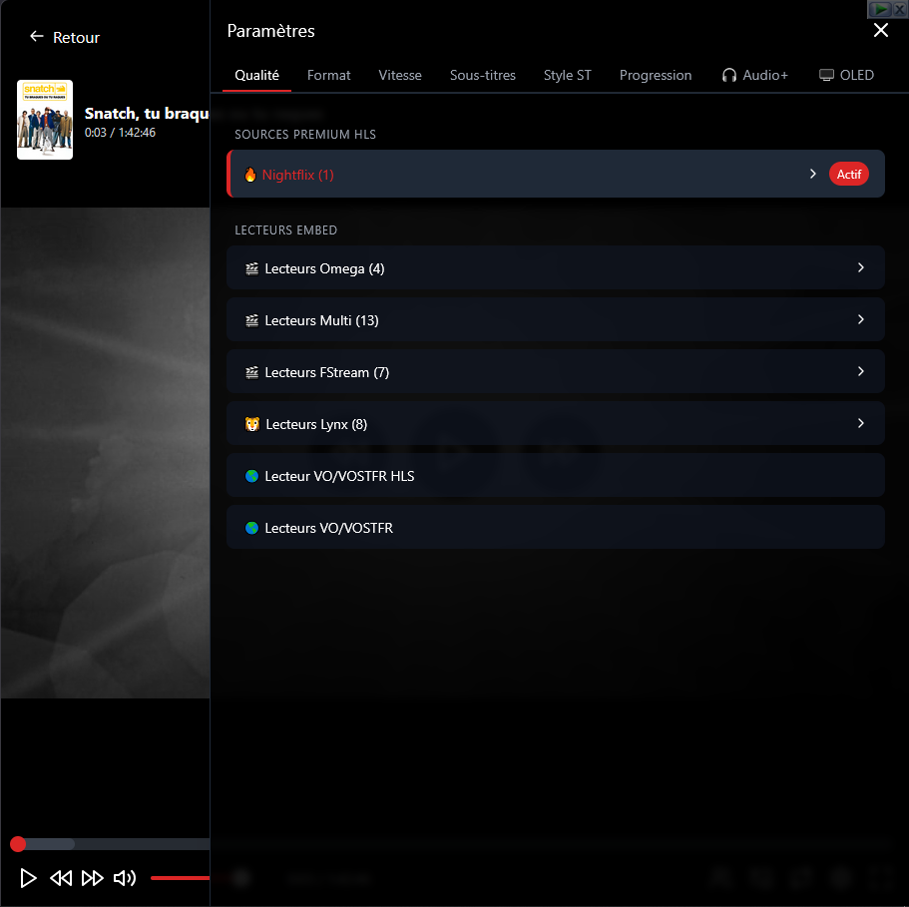
Task: Click the clapperboard icon for Lecteurs FStream
Action: (x=251, y=372)
